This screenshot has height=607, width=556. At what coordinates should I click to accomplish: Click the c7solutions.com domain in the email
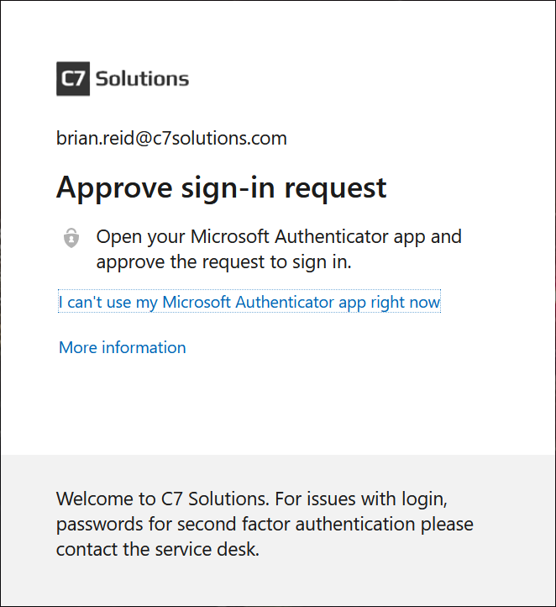(x=219, y=138)
